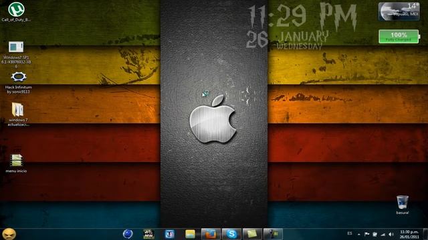The image size is (428, 240).
Task: Open the yellow folder taskbar icon
Action: (x=190, y=234)
